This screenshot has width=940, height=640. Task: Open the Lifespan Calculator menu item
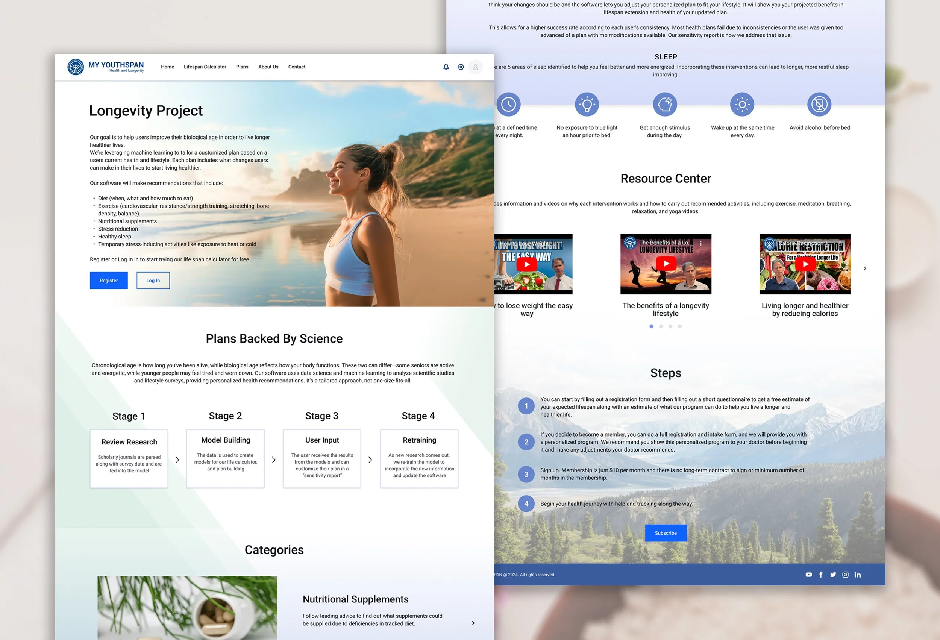click(205, 67)
